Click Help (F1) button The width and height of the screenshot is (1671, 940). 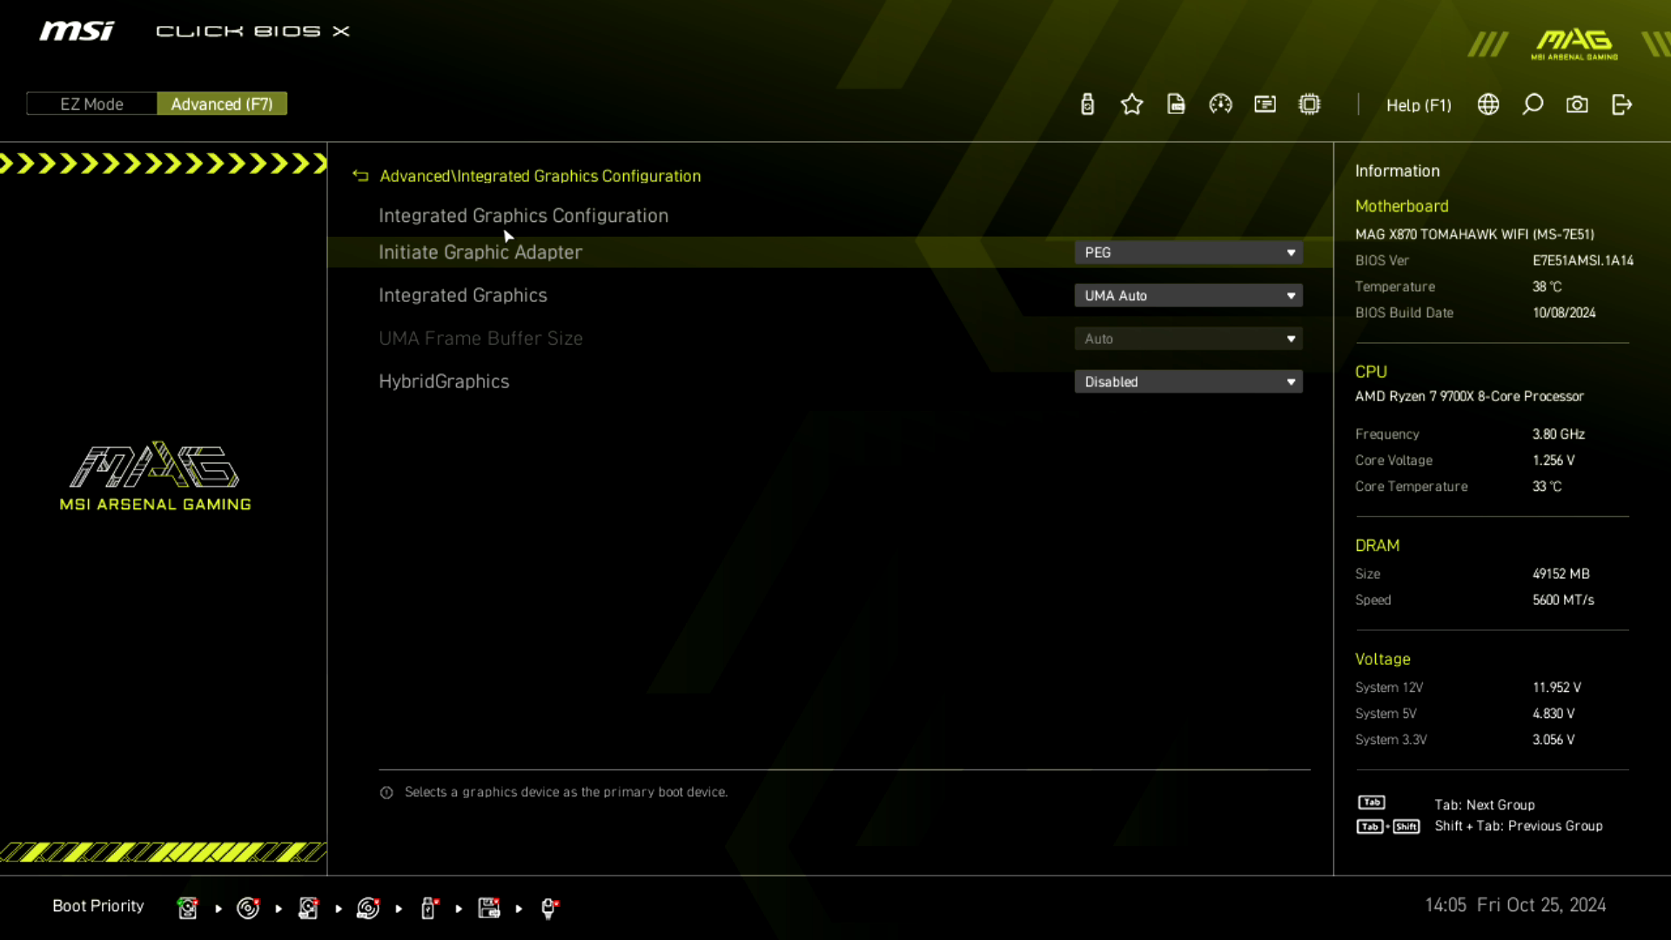(x=1419, y=105)
